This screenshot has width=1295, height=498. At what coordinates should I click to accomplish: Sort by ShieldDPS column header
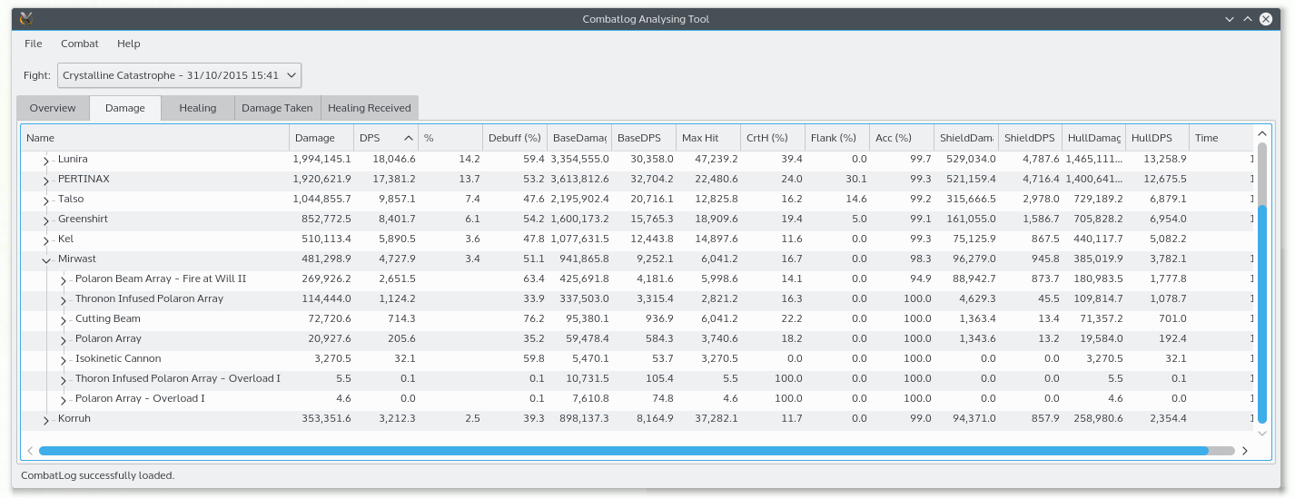pyautogui.click(x=1031, y=138)
